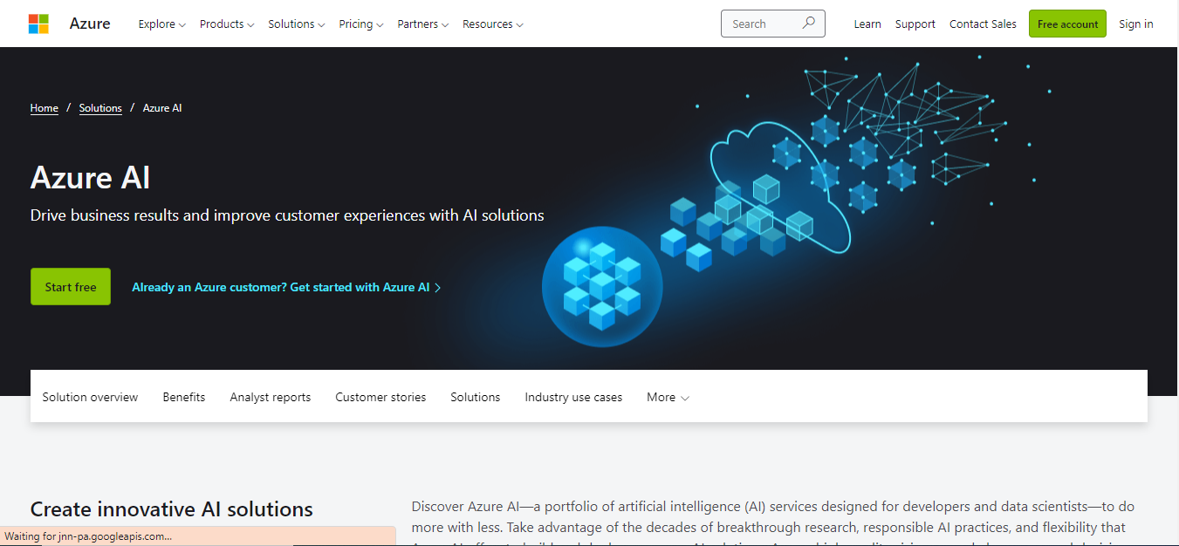1179x546 pixels.
Task: Click the Azure AI page heading
Action: tap(91, 178)
